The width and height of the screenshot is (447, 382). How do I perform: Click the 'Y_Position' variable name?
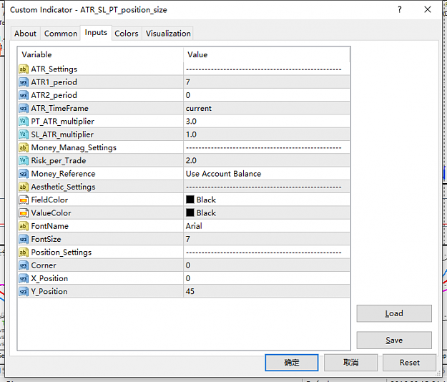pyautogui.click(x=49, y=292)
